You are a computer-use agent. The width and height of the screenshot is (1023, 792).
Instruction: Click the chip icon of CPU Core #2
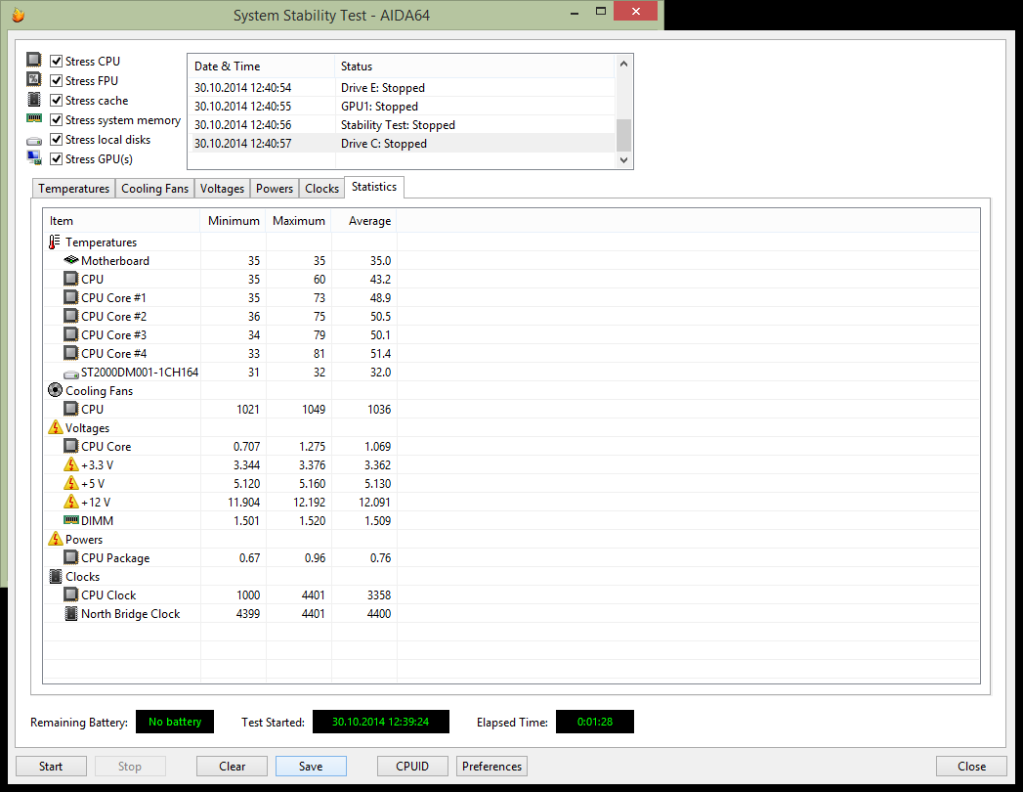pos(71,316)
